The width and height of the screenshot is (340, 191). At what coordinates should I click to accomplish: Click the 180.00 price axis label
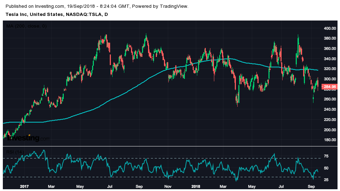point(330,140)
